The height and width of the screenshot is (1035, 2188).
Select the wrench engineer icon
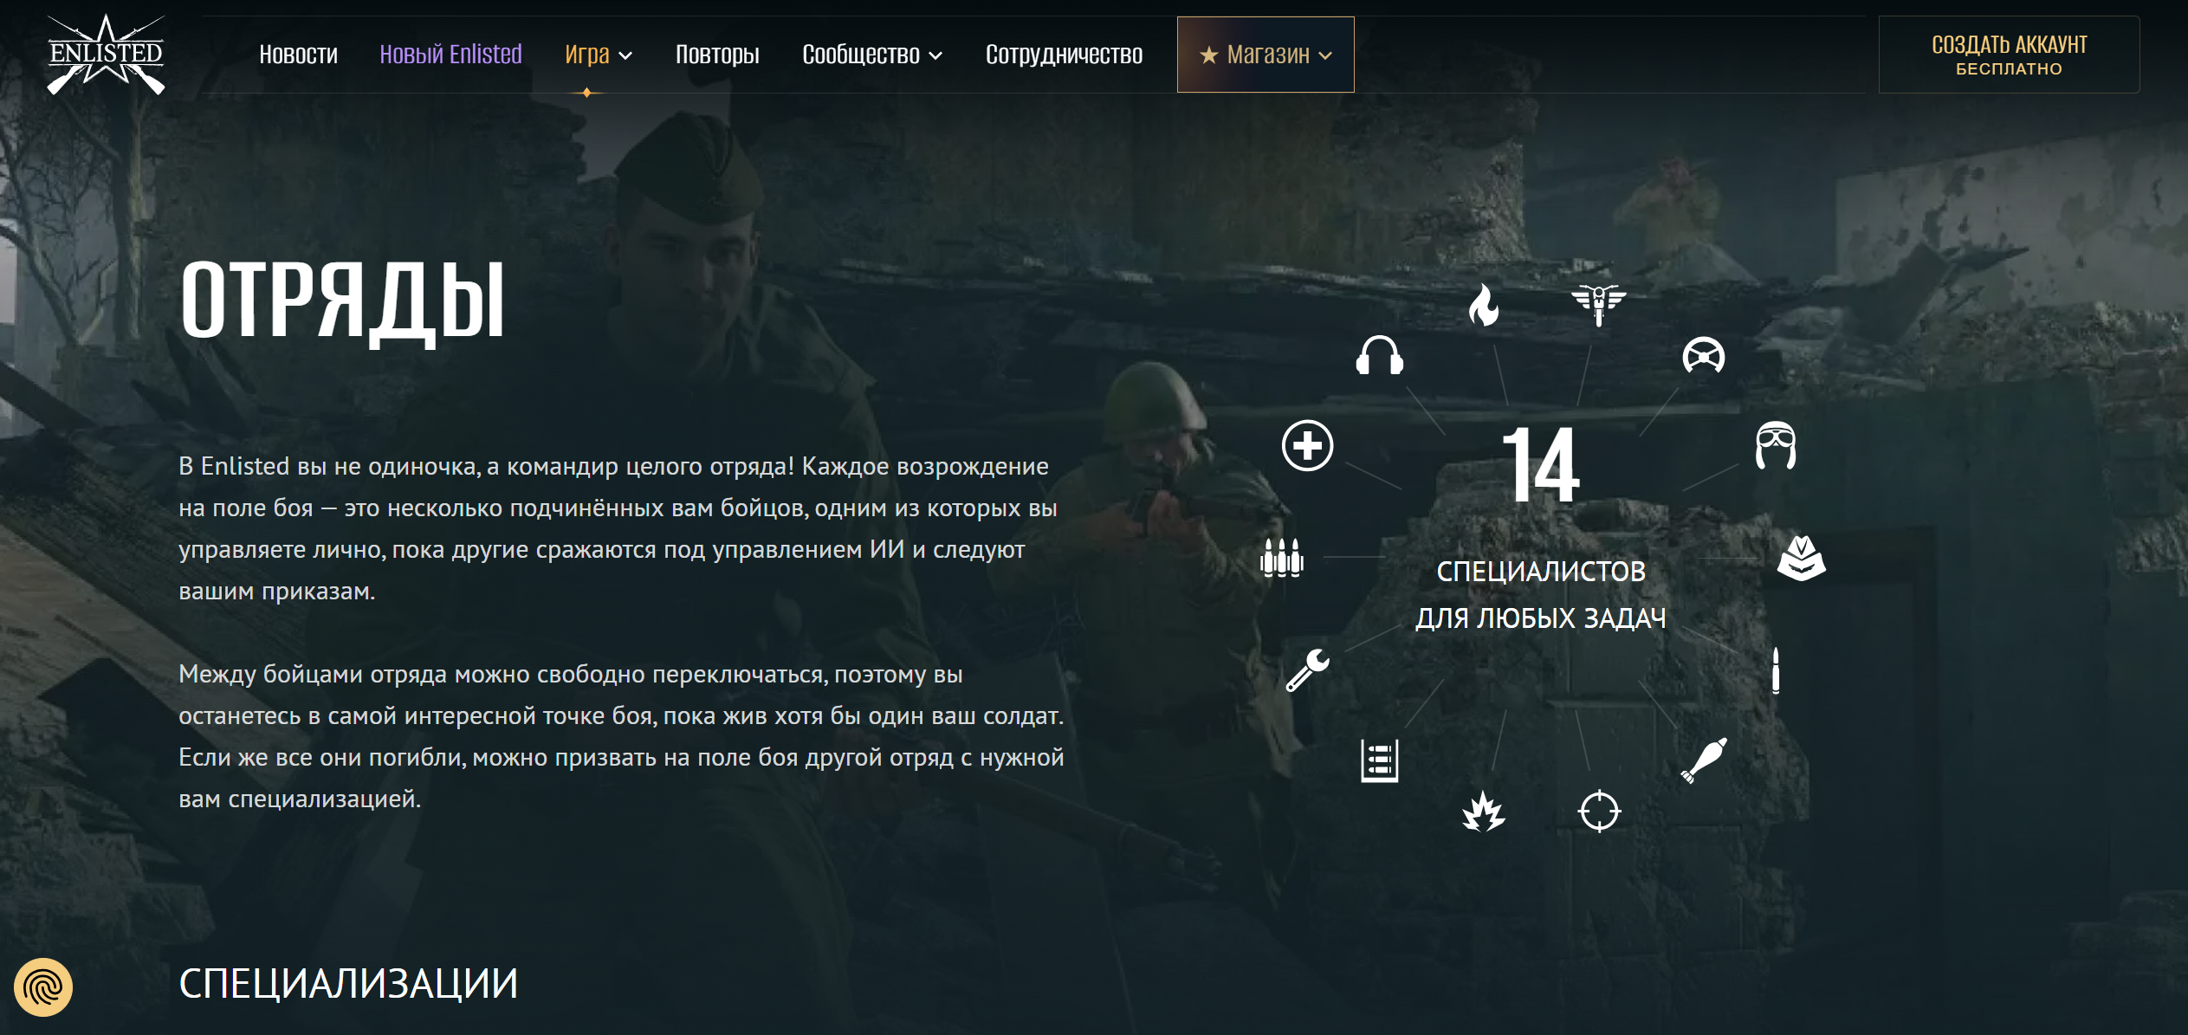coord(1308,670)
